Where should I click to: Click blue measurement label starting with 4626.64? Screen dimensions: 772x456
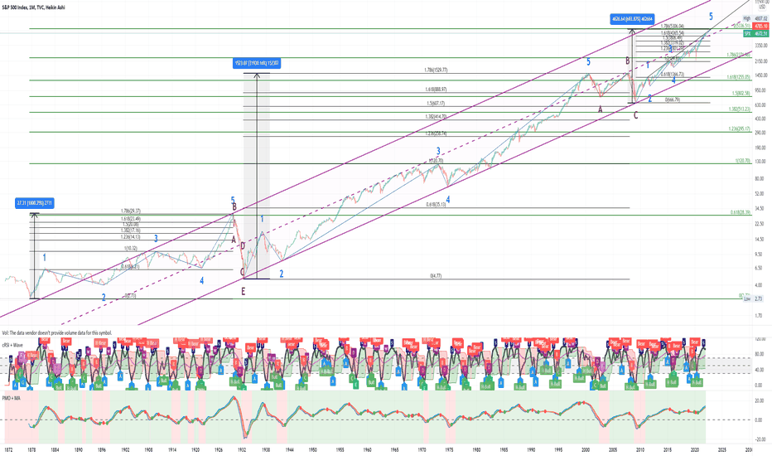(x=632, y=19)
